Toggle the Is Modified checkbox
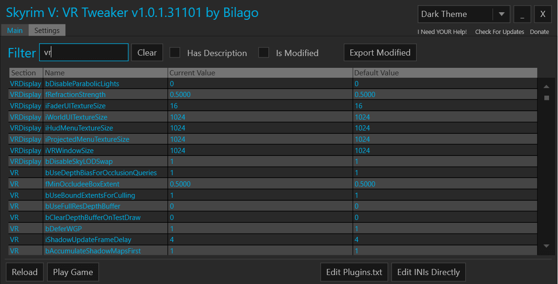558x284 pixels. point(264,53)
